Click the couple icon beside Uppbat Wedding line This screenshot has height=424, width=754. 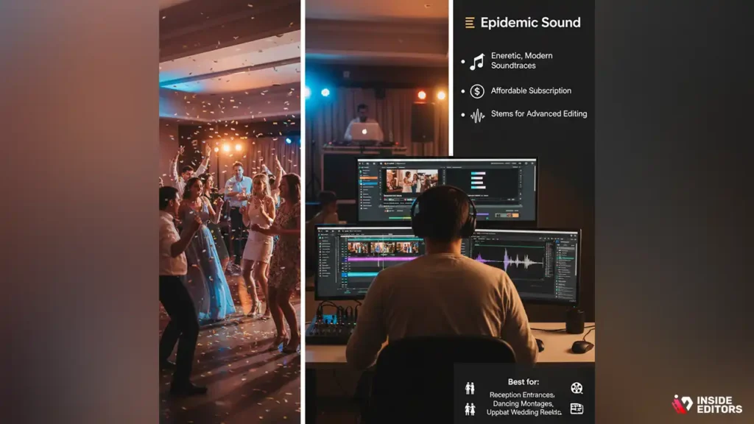click(x=470, y=409)
